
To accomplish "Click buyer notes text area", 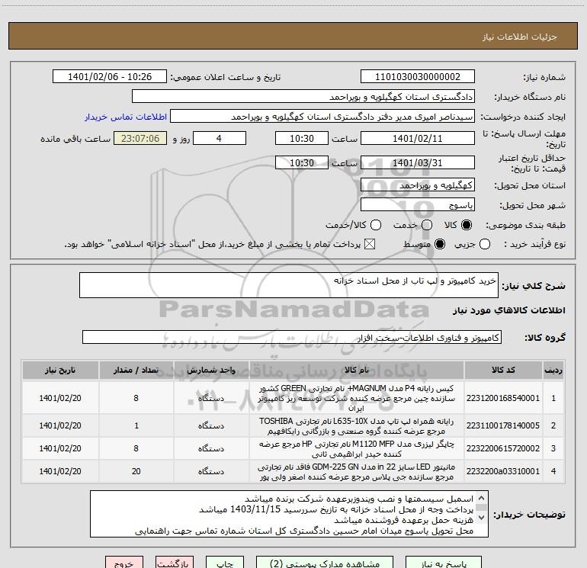I will tap(289, 514).
